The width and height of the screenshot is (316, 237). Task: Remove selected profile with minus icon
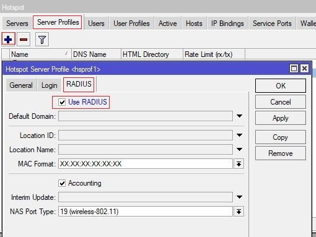click(x=24, y=39)
